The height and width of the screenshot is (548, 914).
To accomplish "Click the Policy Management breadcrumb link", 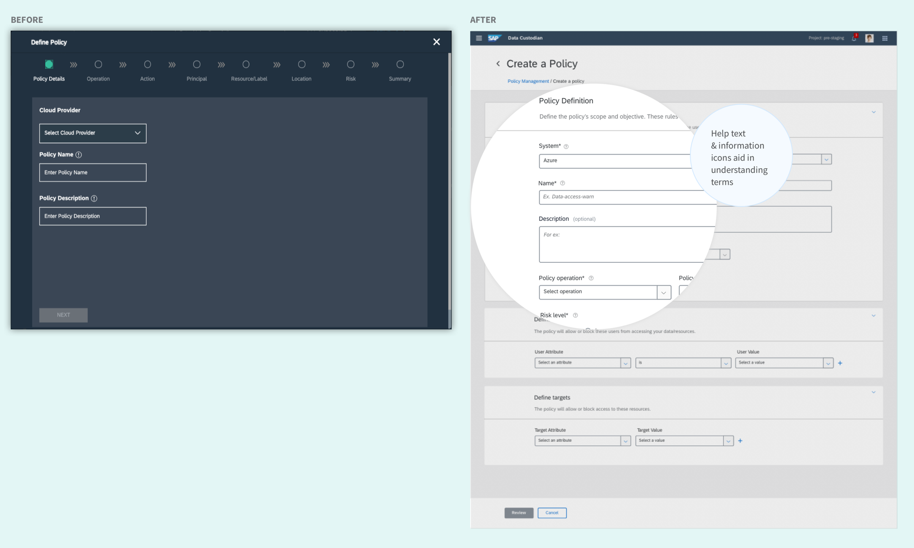I will point(528,81).
